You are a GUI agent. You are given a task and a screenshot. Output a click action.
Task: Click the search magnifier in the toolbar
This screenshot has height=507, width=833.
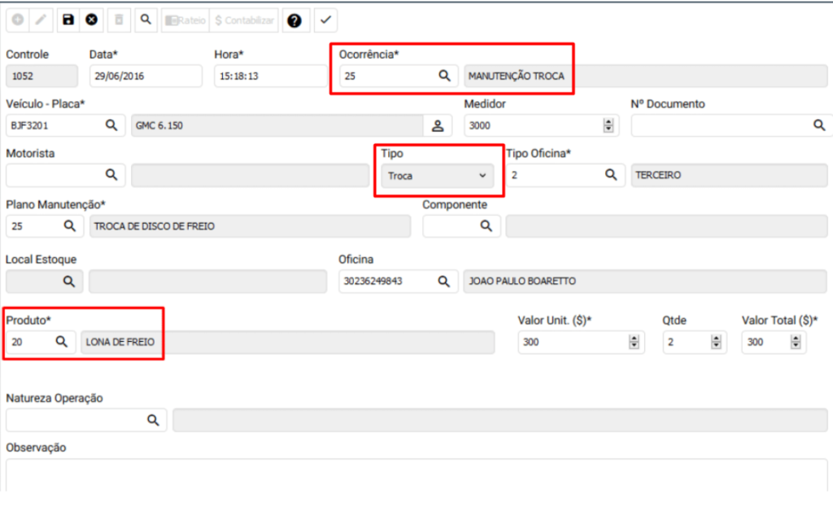click(146, 20)
